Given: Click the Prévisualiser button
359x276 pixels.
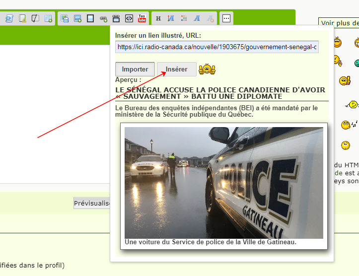Looking at the screenshot, I should click(x=92, y=203).
